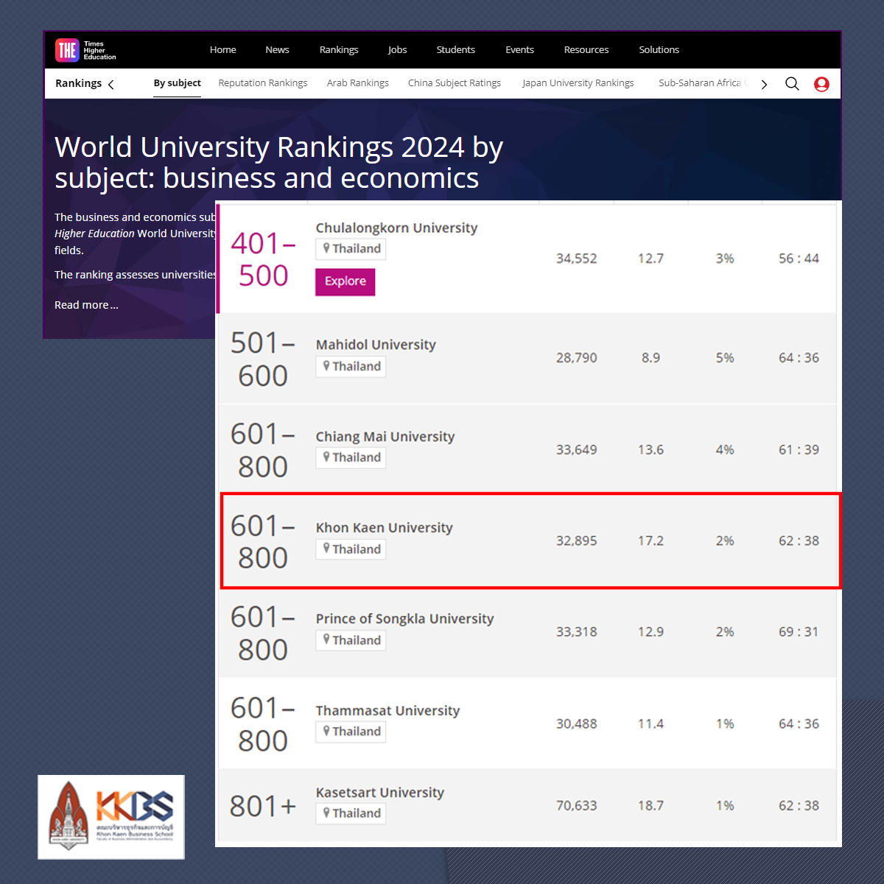Switch to the Arab Rankings tab

(358, 83)
